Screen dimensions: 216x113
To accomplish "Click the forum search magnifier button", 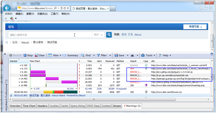I will 109,35.
